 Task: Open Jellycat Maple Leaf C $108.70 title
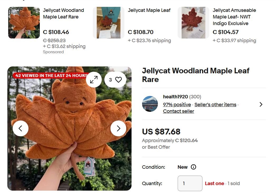(149, 10)
